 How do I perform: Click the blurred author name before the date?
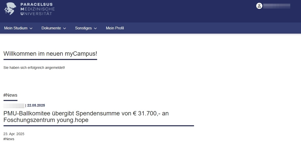coord(14,106)
